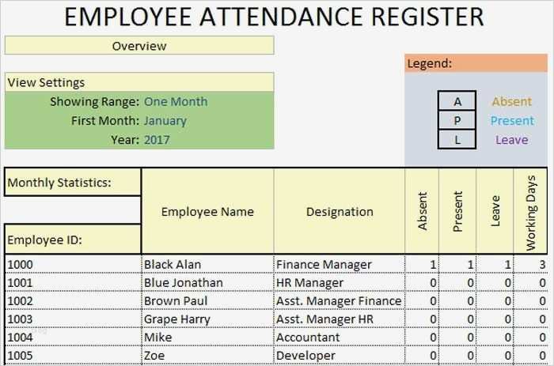Select the Employee Name column header
The height and width of the screenshot is (366, 554).
coord(207,211)
